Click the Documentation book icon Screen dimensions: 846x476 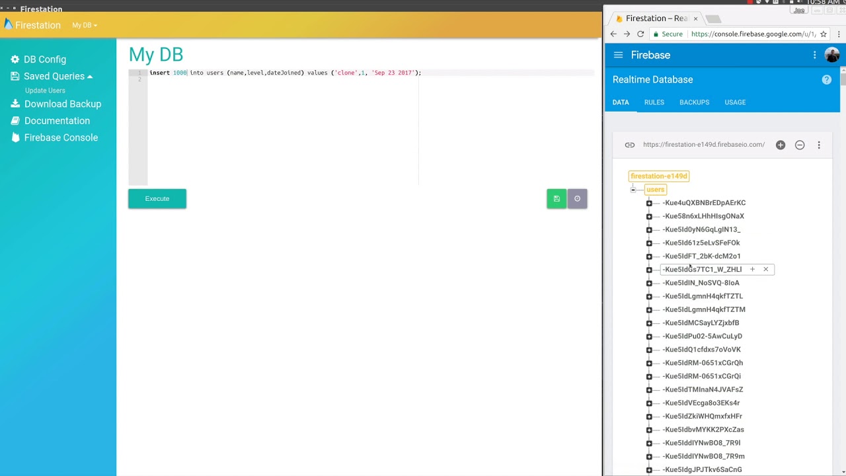[x=15, y=121]
